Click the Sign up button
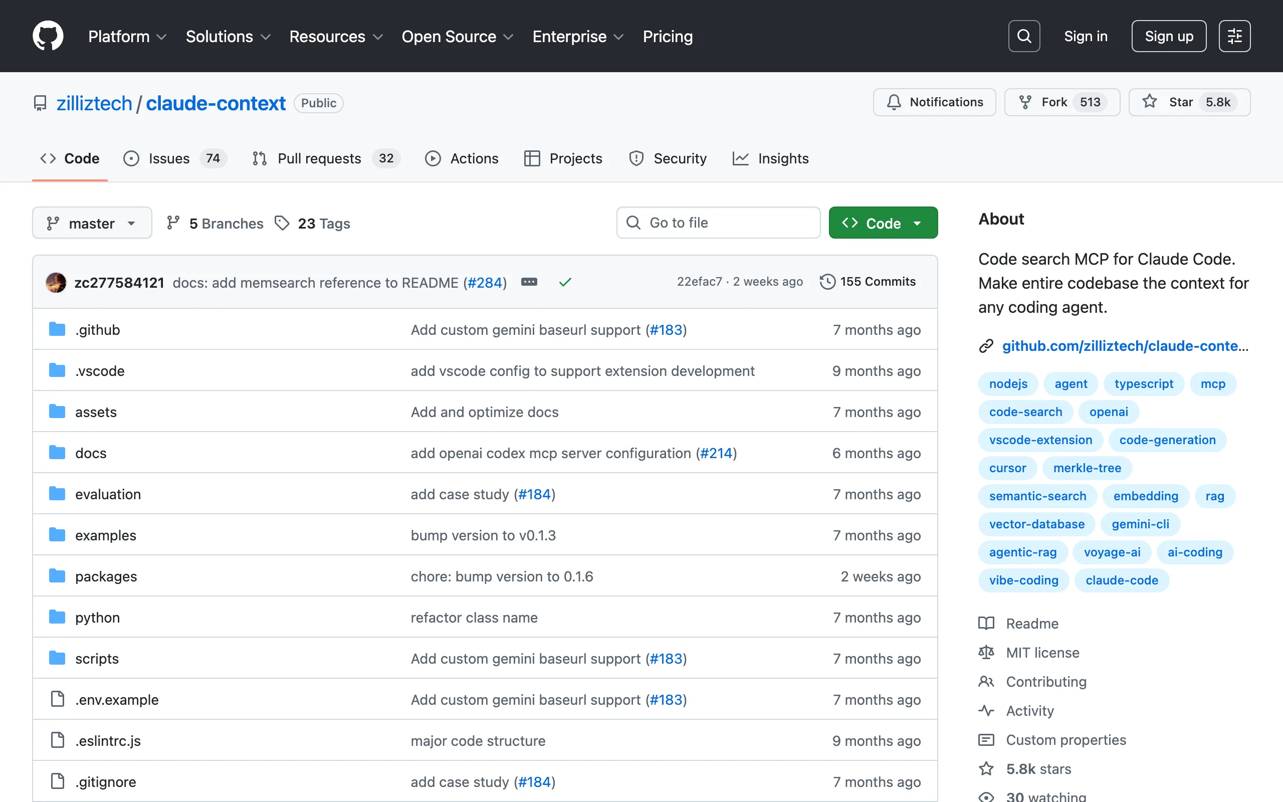The image size is (1283, 802). point(1169,36)
